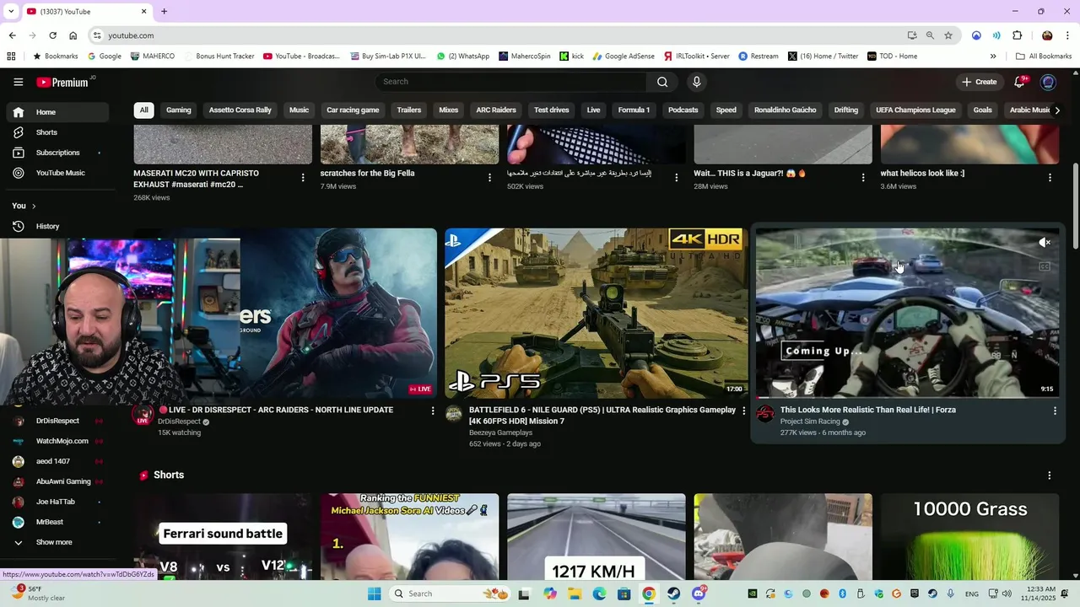The width and height of the screenshot is (1080, 607).
Task: Open the YouTube hamburger guide menu
Action: [x=19, y=82]
